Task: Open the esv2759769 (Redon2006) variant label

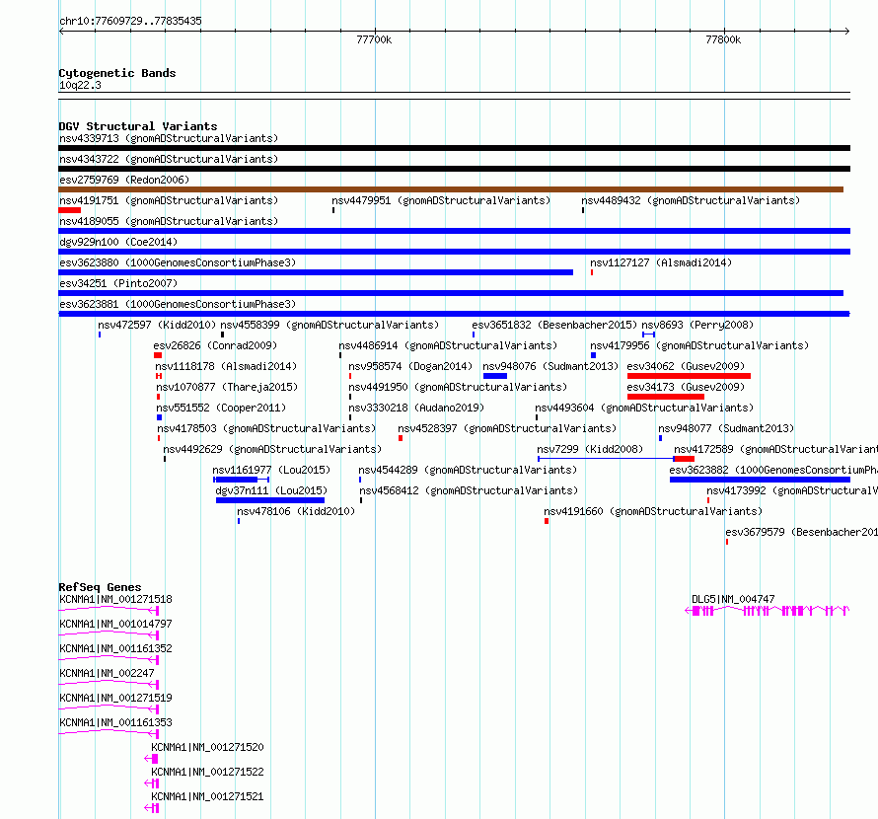Action: click(124, 180)
